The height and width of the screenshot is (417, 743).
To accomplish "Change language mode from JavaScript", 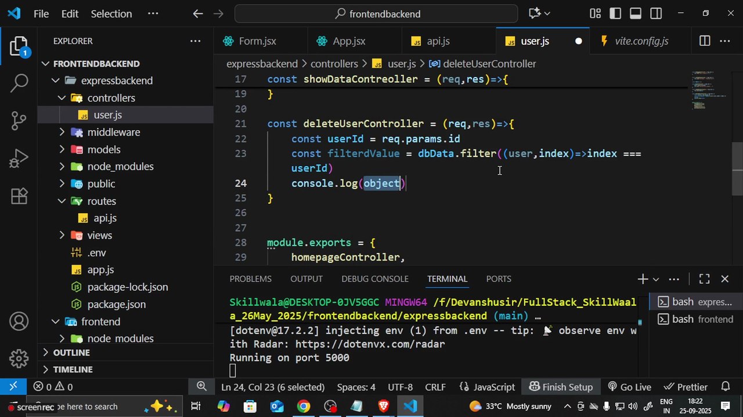I will 494,387.
